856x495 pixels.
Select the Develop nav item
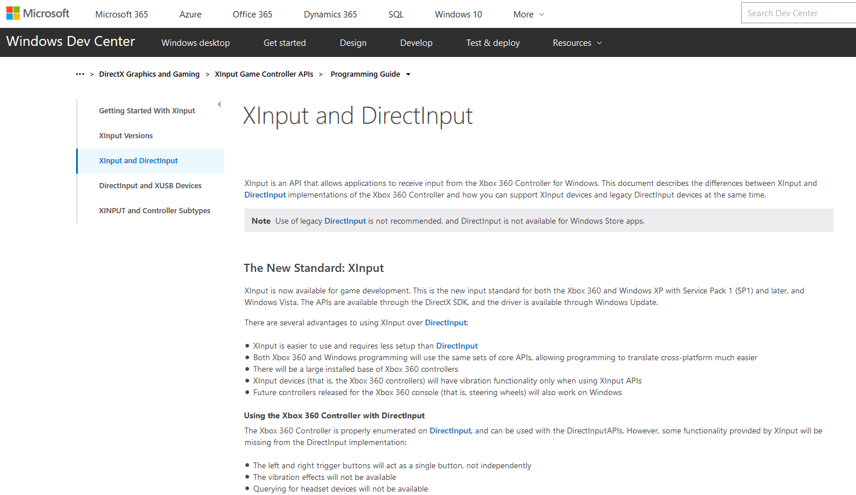(416, 43)
